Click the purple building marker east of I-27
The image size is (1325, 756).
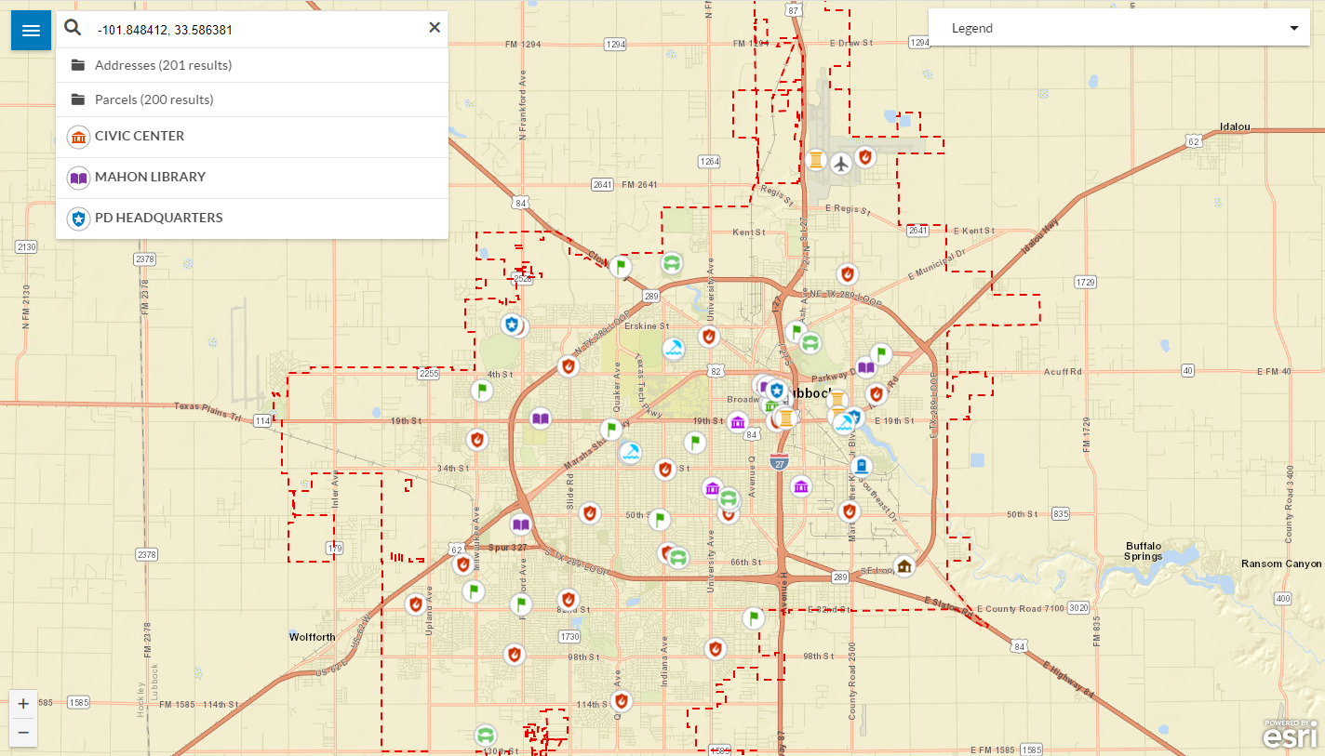(801, 485)
